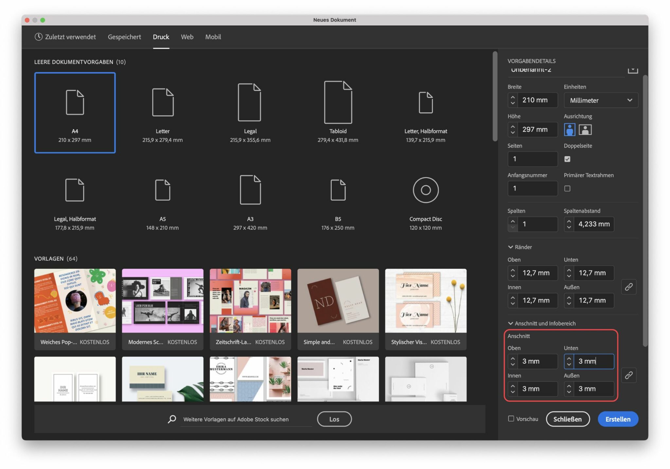Choose the Letter document preset
This screenshot has width=670, height=469.
(x=163, y=113)
